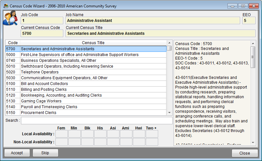
Task: Select Bill and Account Collectors row
Action: click(86, 83)
